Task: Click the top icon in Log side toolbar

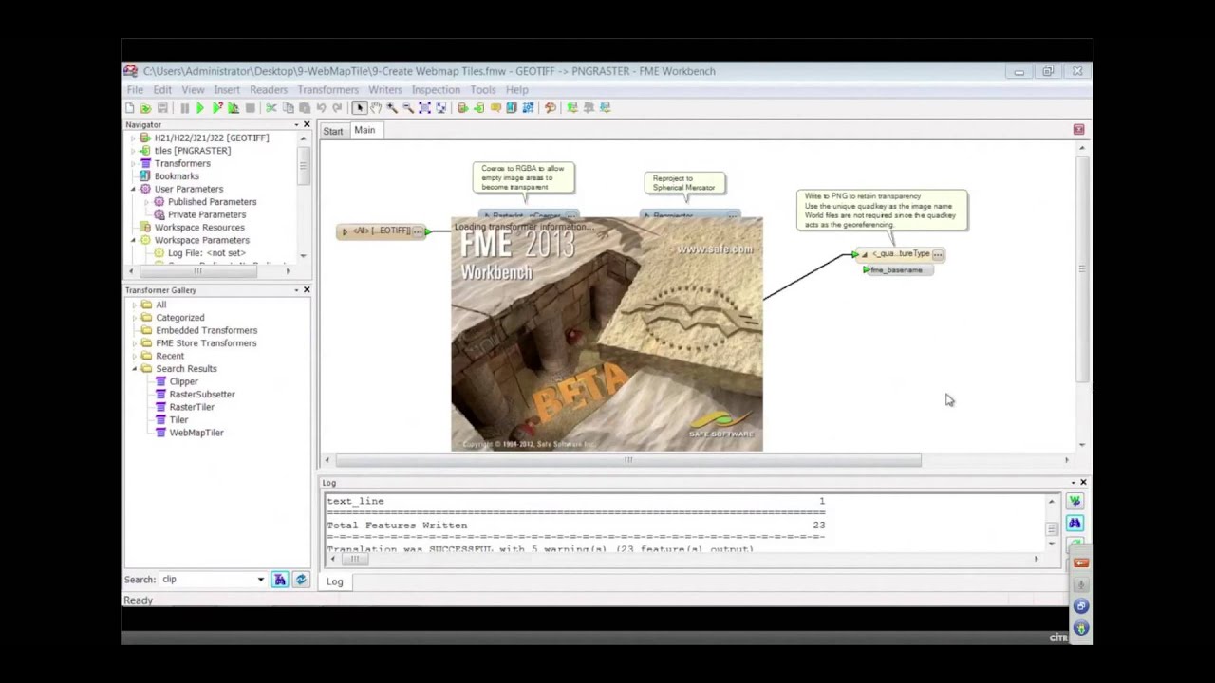Action: click(x=1075, y=501)
